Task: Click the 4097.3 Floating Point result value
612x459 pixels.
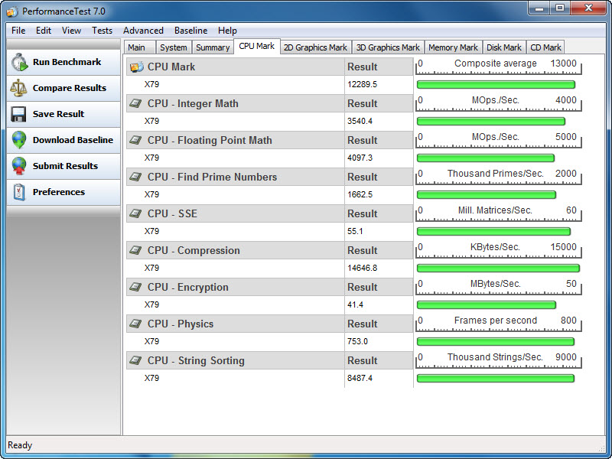Action: click(x=360, y=158)
